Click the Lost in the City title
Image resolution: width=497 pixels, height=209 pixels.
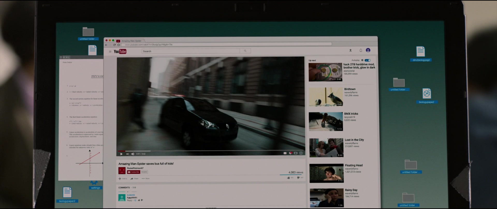(354, 140)
